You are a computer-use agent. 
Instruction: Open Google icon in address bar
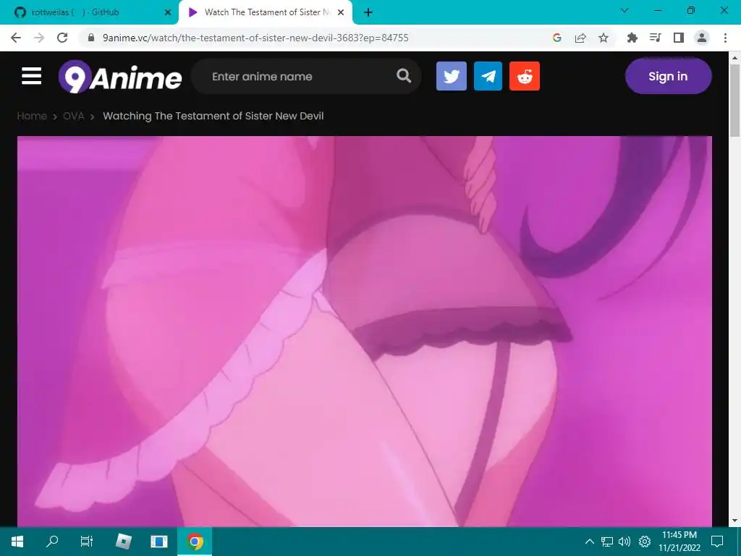pos(556,38)
